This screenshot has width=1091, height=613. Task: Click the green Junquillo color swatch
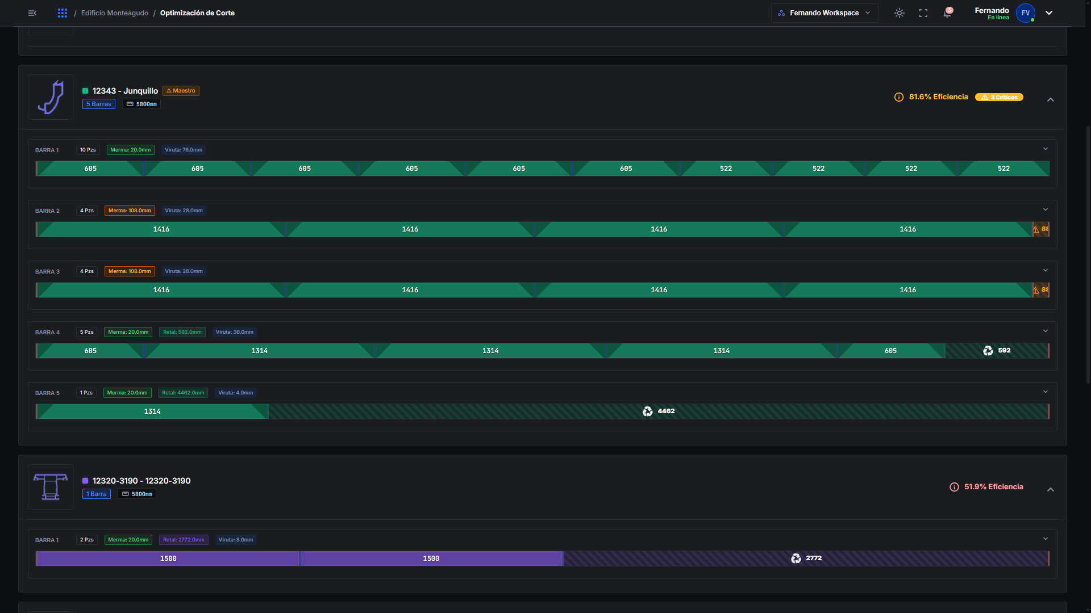[x=85, y=91]
